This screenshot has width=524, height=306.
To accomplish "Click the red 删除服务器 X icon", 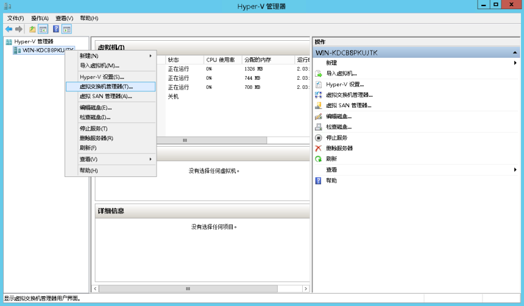I will (319, 148).
